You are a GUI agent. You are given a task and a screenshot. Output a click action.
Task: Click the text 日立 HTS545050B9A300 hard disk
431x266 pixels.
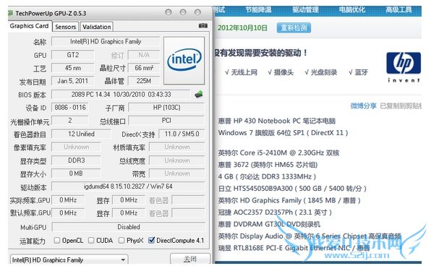[292, 189]
